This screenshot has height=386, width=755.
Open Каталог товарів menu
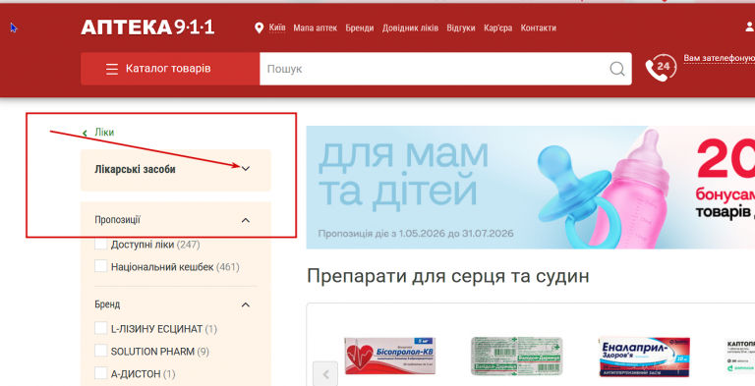[170, 69]
